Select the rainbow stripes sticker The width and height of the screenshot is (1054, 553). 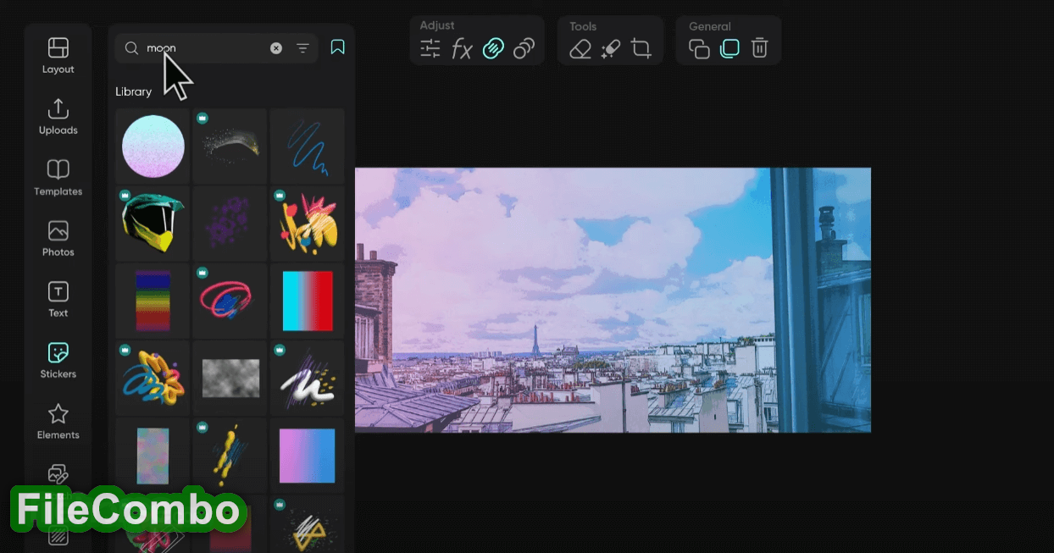coord(153,300)
